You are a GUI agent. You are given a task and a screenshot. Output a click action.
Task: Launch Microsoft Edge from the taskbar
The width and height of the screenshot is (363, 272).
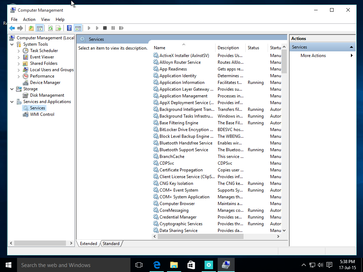[157, 265]
